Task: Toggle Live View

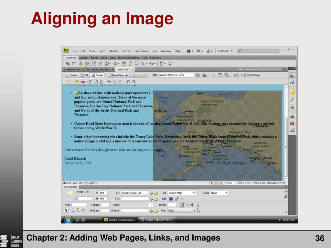Action: [116, 75]
